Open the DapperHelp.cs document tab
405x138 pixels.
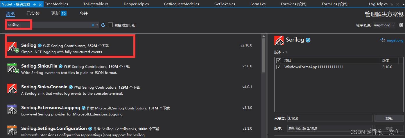tap(136, 4)
